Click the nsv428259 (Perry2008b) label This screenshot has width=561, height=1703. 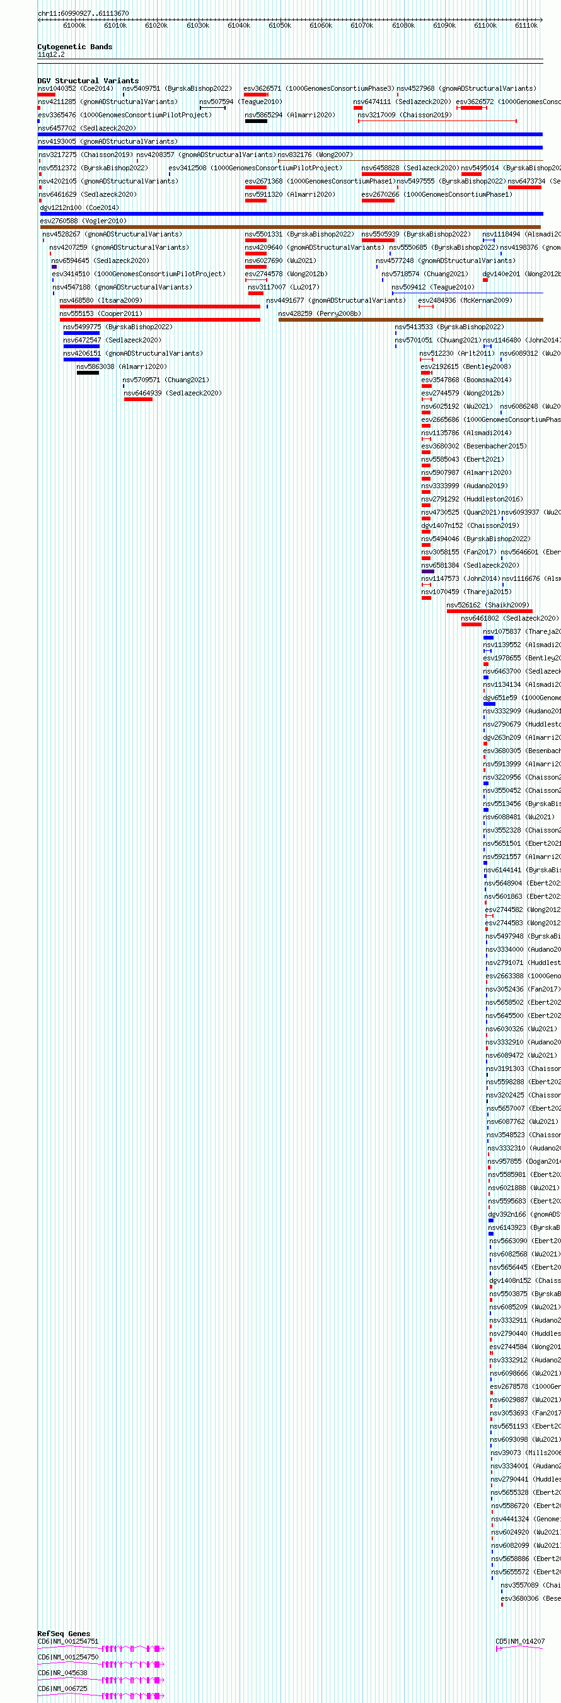pyautogui.click(x=320, y=313)
